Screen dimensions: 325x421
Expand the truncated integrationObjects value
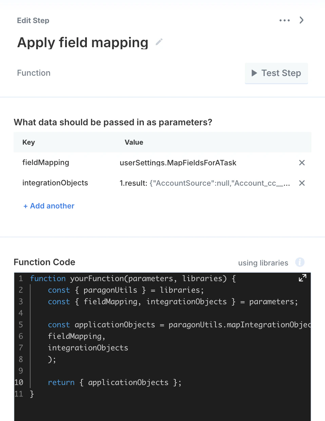click(x=205, y=183)
